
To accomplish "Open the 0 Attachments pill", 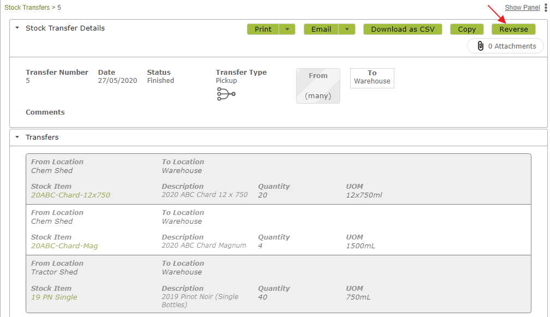I will (505, 46).
